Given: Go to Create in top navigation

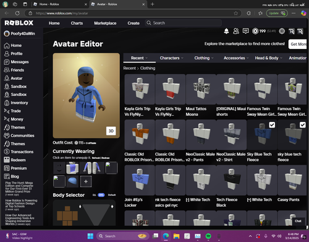Looking at the screenshot, I should (133, 23).
